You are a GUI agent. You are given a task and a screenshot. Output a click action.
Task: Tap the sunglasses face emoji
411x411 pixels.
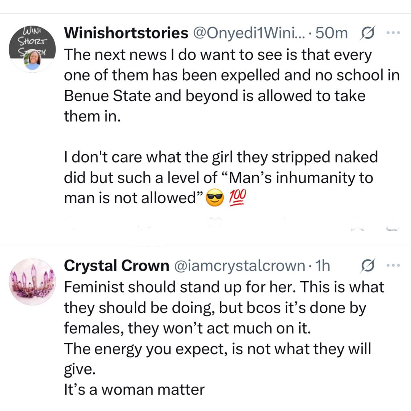(214, 199)
